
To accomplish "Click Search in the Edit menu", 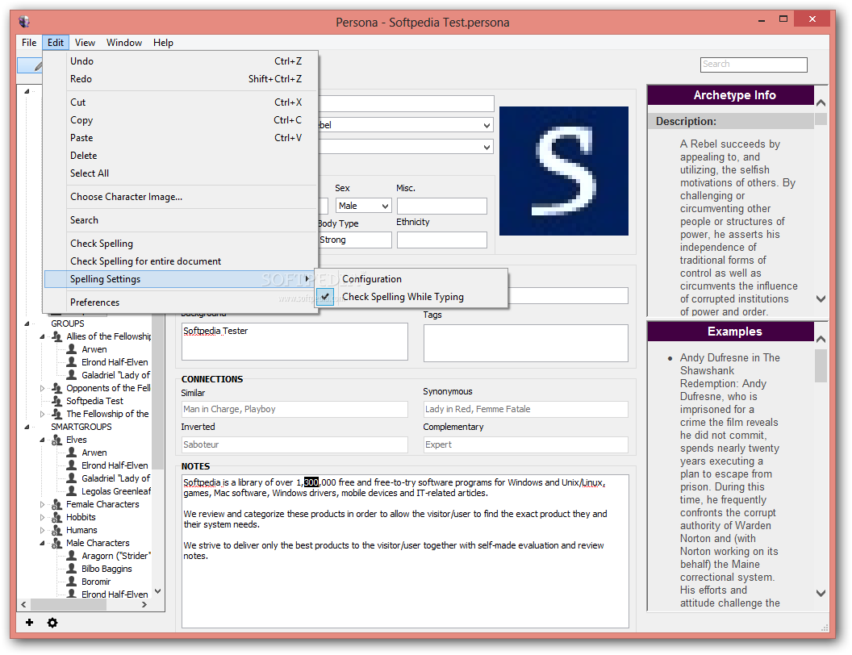I will click(x=181, y=220).
